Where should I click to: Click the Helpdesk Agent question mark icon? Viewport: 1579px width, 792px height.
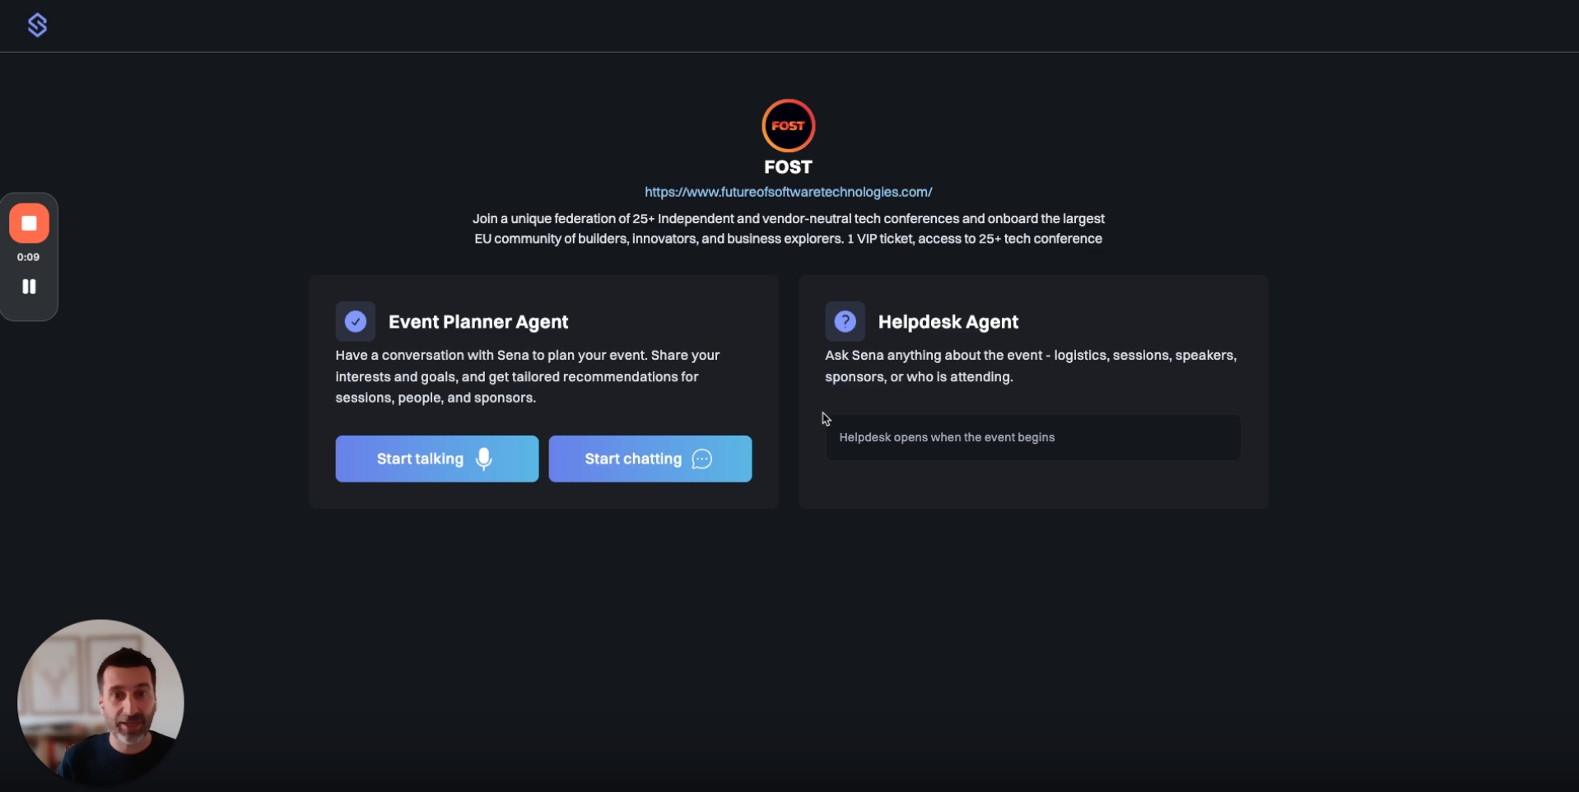(845, 322)
